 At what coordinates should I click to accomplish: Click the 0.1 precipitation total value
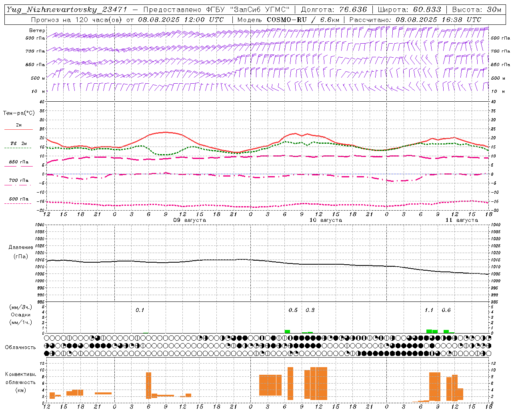click(140, 310)
